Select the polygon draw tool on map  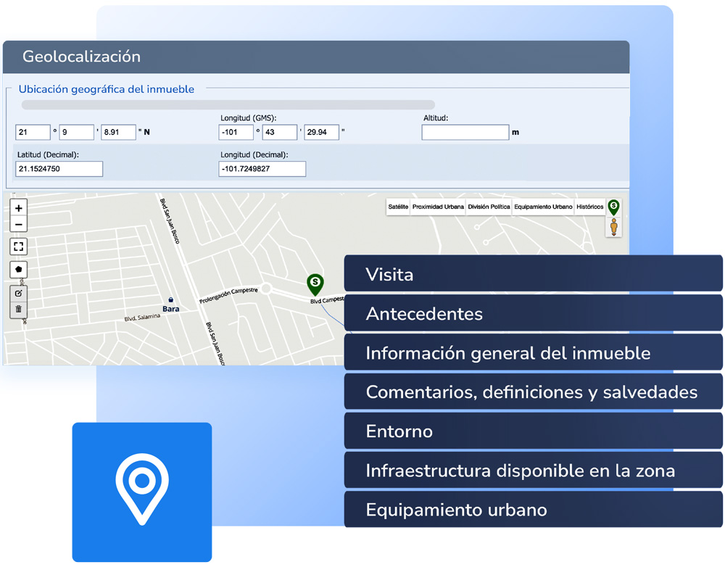pos(19,269)
